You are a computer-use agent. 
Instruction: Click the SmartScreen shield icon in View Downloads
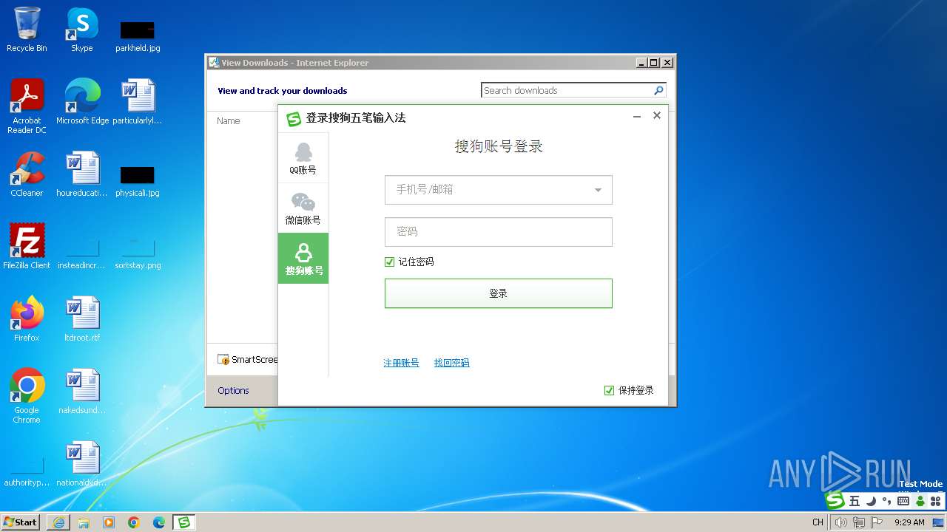coord(223,360)
